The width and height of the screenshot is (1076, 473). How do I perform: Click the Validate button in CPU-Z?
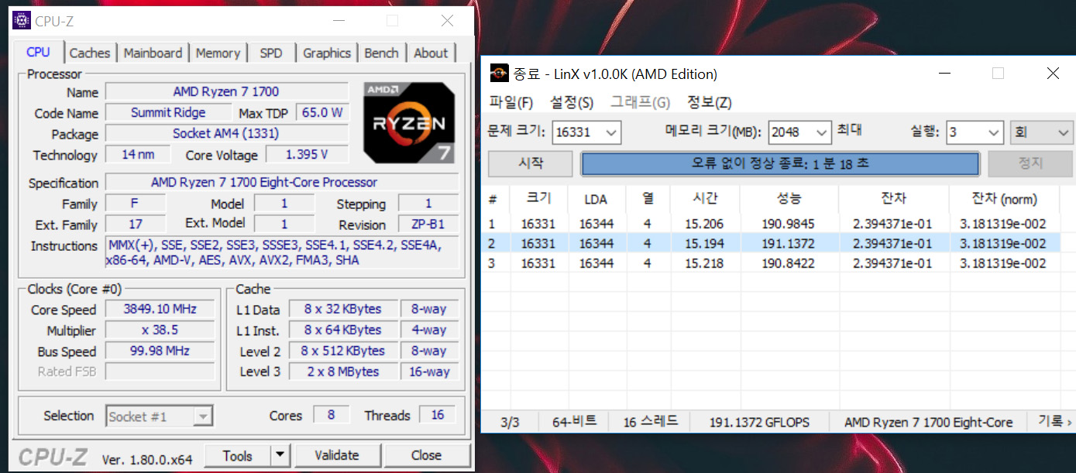tap(337, 456)
